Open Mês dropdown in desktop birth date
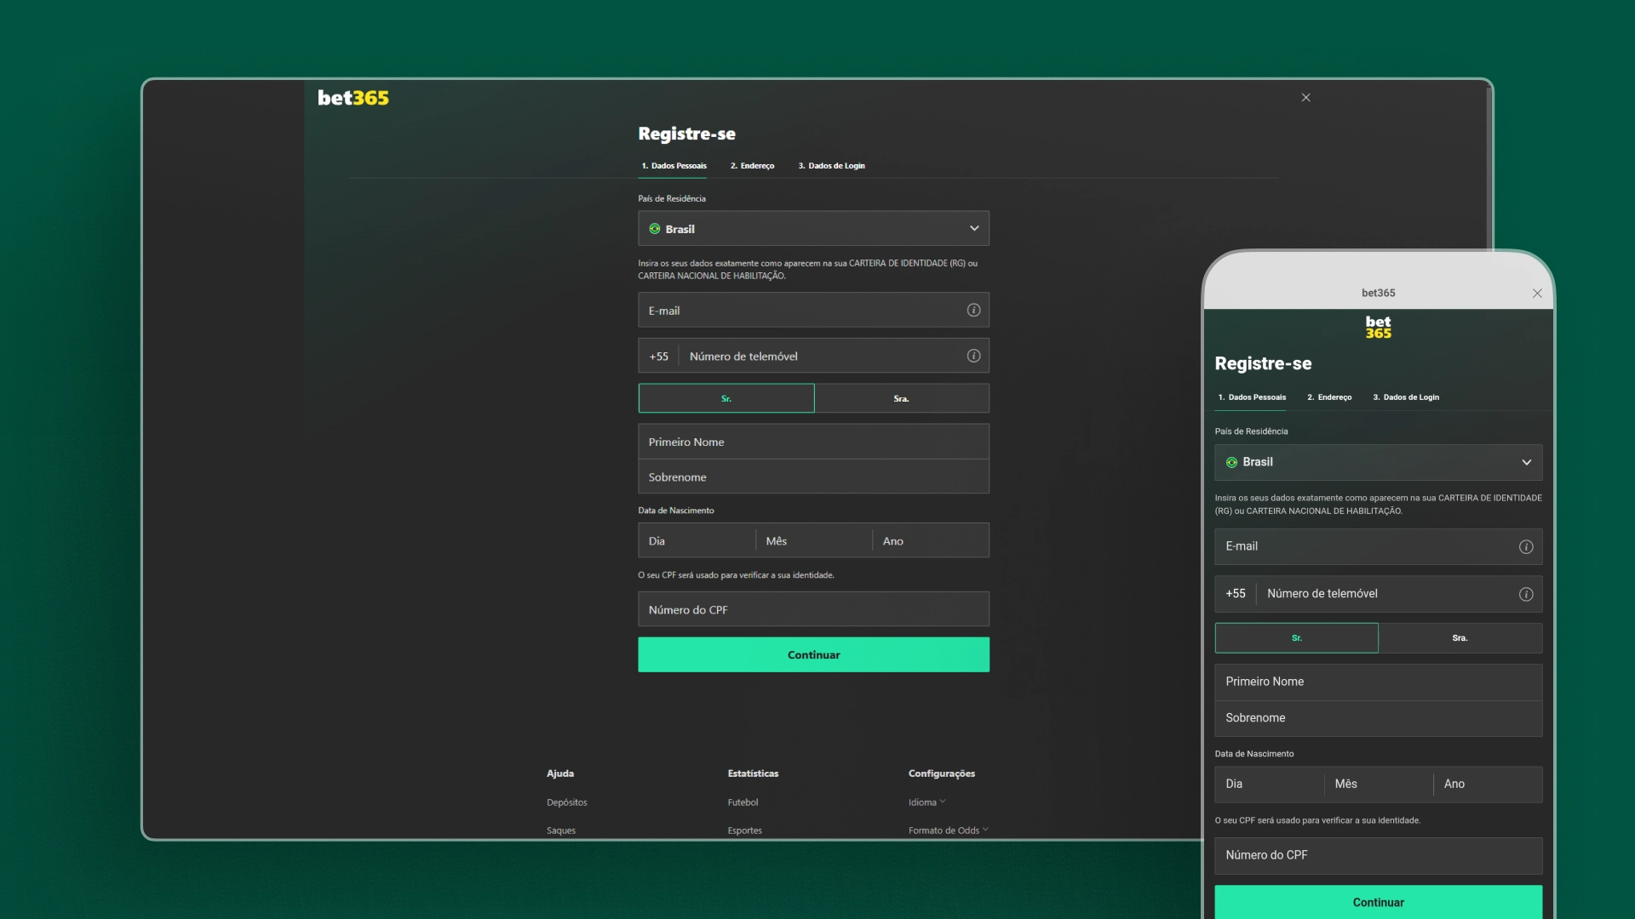This screenshot has width=1635, height=919. (x=814, y=540)
